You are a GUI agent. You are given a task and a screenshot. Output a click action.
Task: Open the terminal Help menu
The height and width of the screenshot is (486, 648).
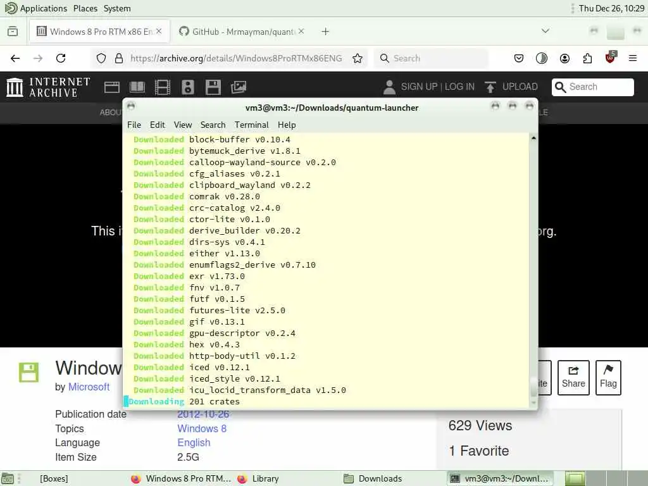tap(287, 125)
